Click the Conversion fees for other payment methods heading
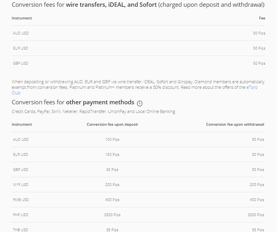Viewport: 277px width, 232px height. [73, 102]
